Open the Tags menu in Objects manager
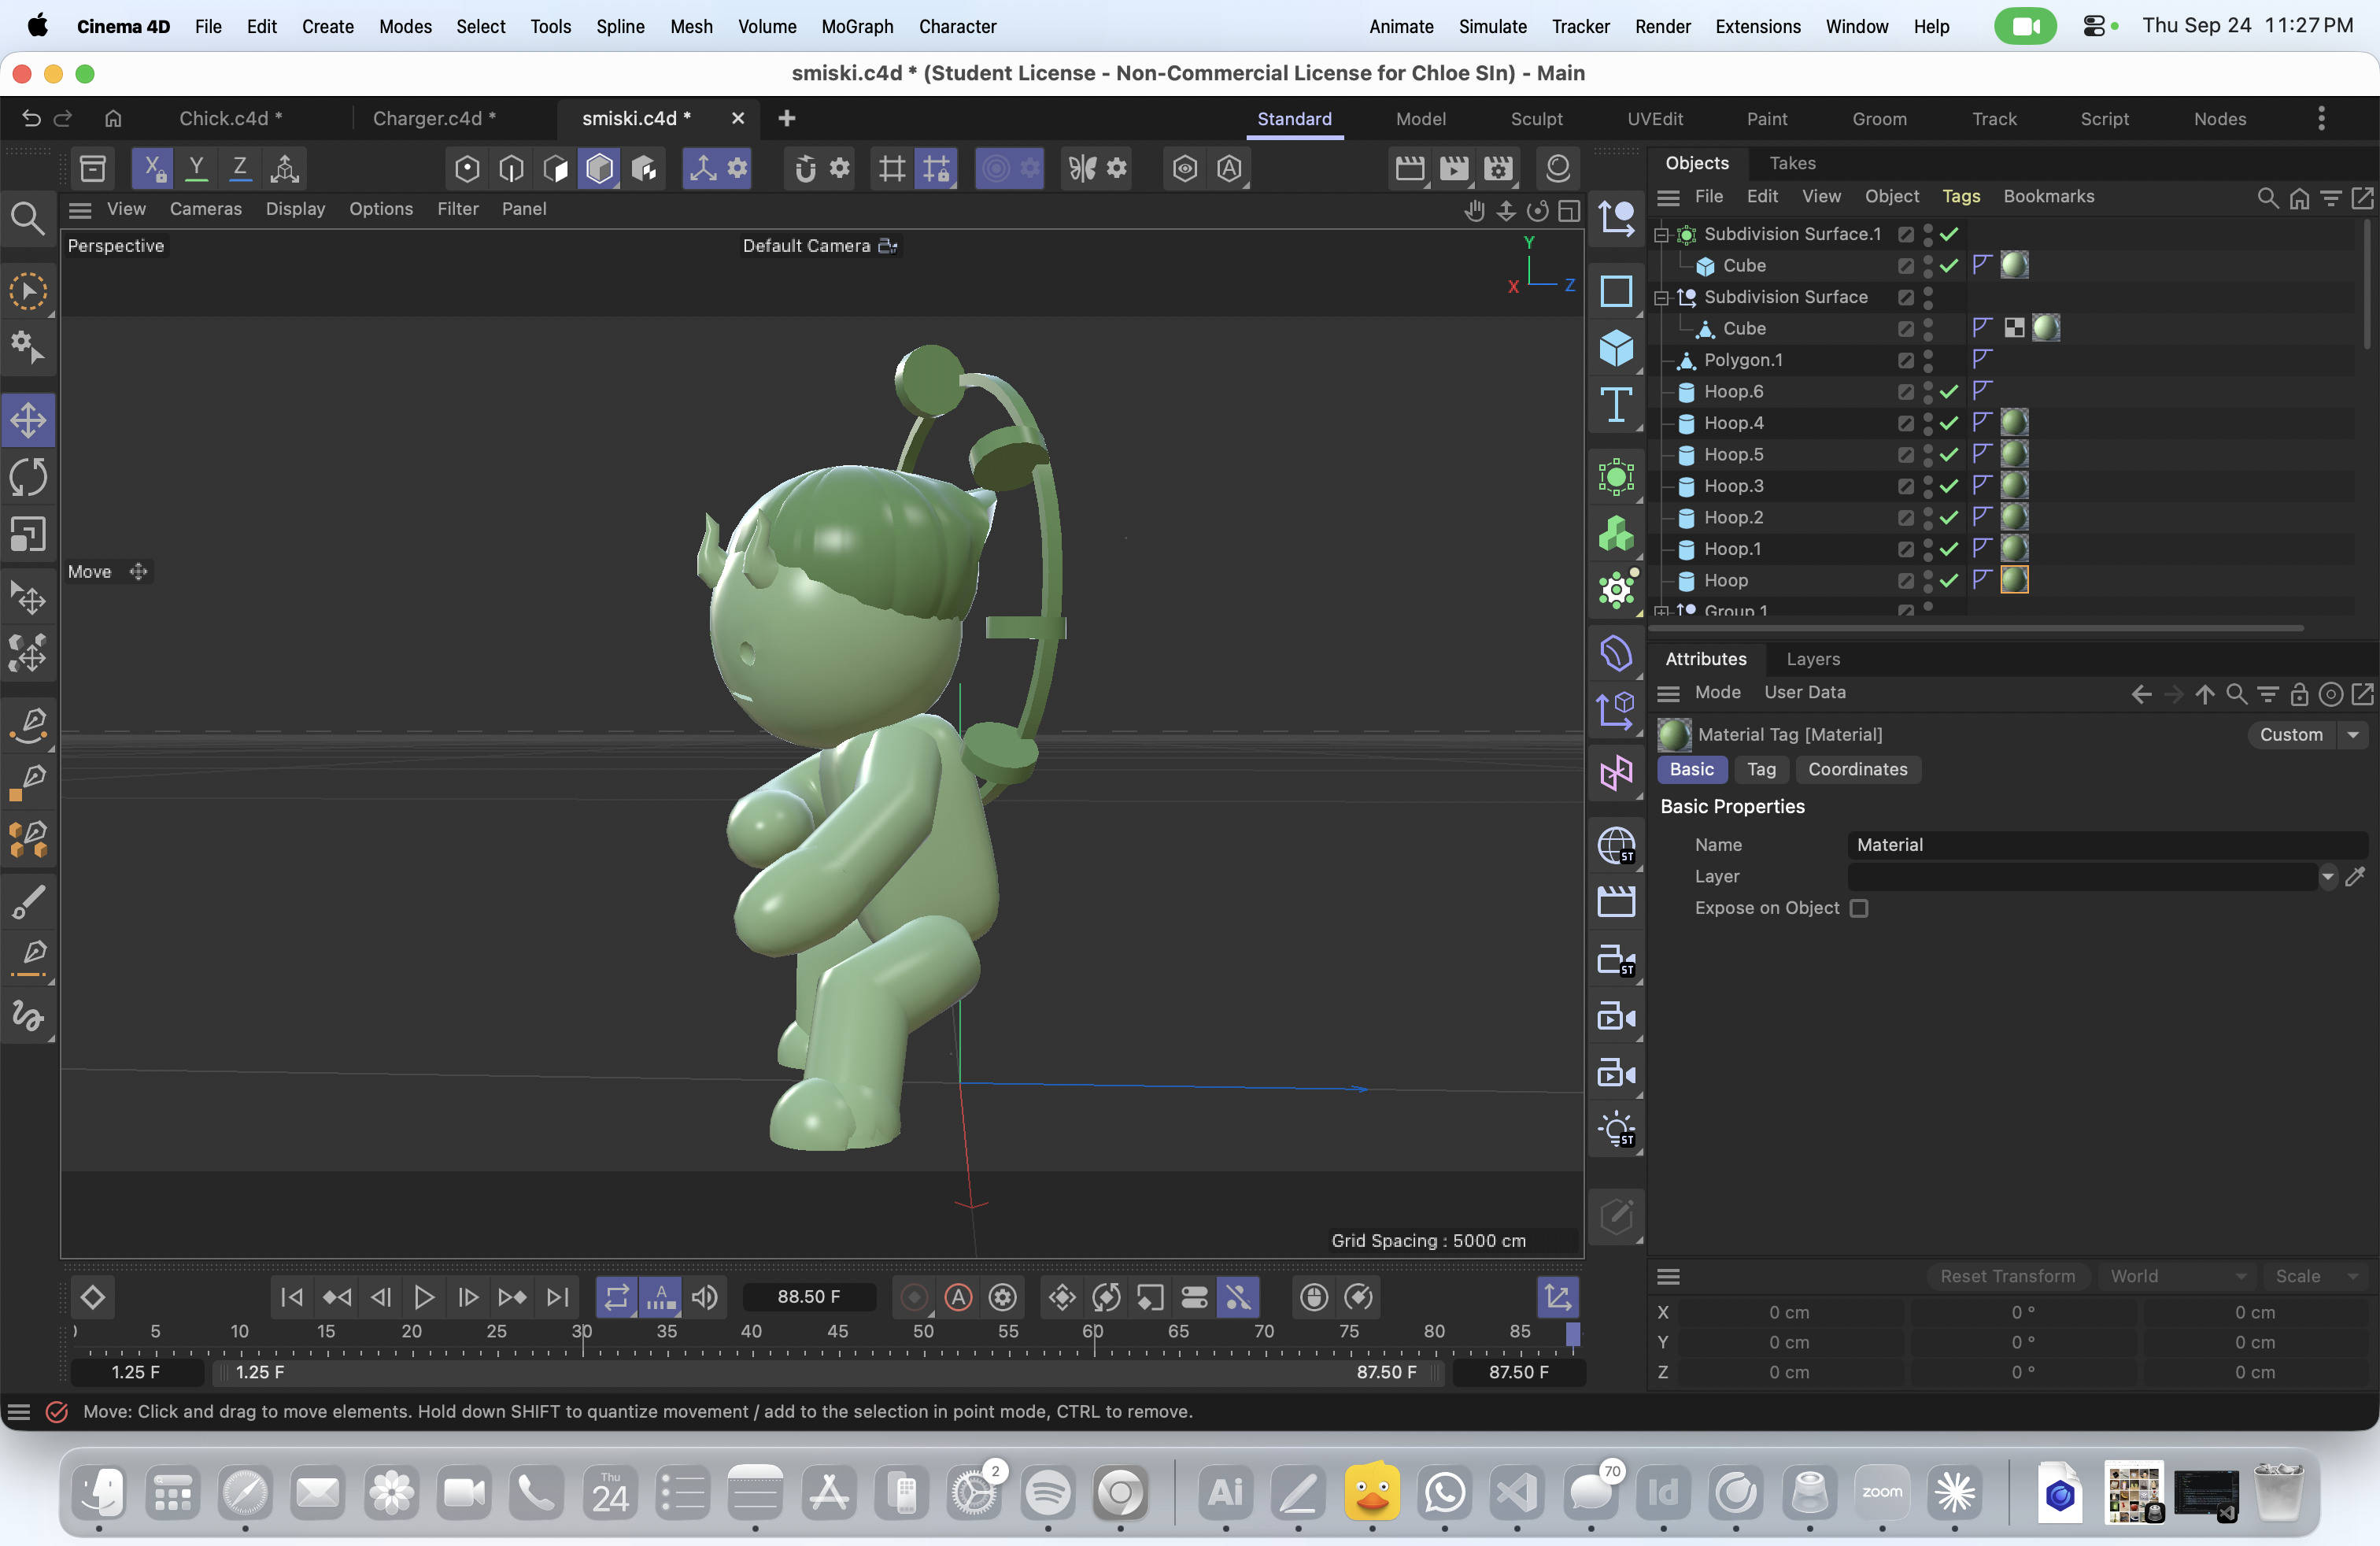The width and height of the screenshot is (2380, 1546). point(1961,197)
